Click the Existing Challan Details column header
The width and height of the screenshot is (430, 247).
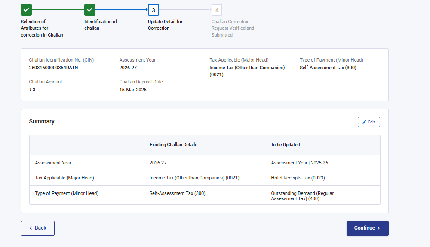coord(173,145)
